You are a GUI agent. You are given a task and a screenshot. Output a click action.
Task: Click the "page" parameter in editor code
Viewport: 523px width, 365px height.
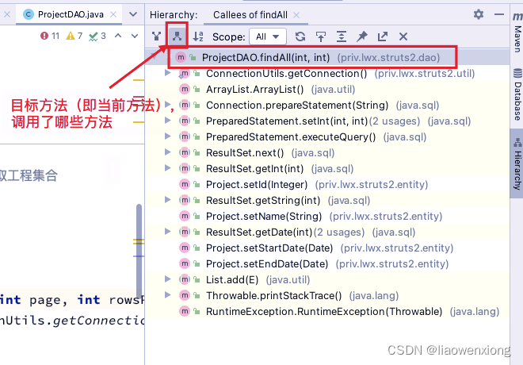(x=45, y=300)
